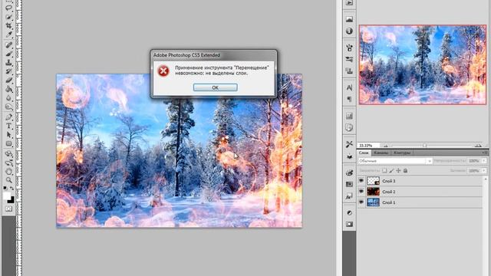Toggle lock position icon
Image resolution: width=491 pixels, height=276 pixels.
[398, 170]
